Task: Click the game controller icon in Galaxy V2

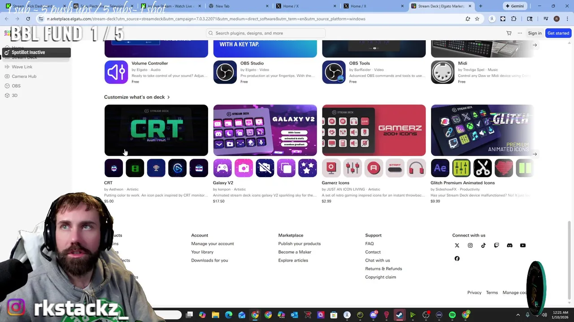Action: point(222,168)
